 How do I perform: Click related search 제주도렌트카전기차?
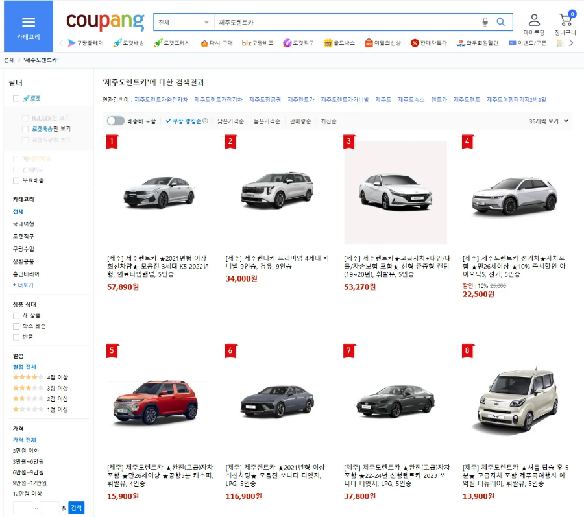pos(218,100)
